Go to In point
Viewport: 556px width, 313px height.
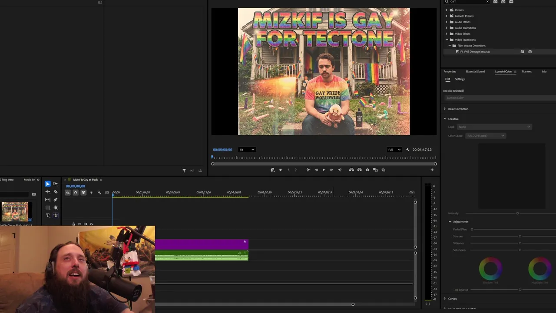pyautogui.click(x=308, y=170)
